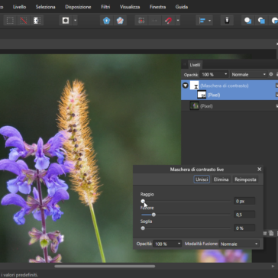This screenshot has width=278, height=278.
Task: Open the Finestra menu
Action: point(158,7)
